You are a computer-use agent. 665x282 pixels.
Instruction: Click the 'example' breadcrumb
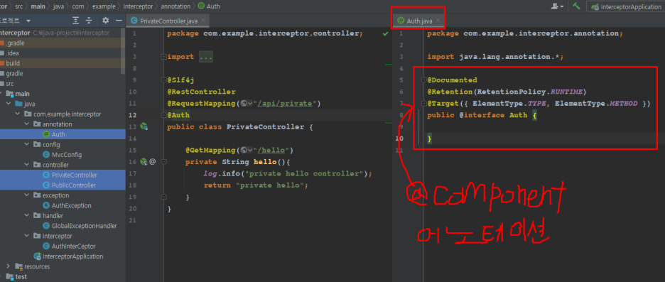click(x=104, y=6)
